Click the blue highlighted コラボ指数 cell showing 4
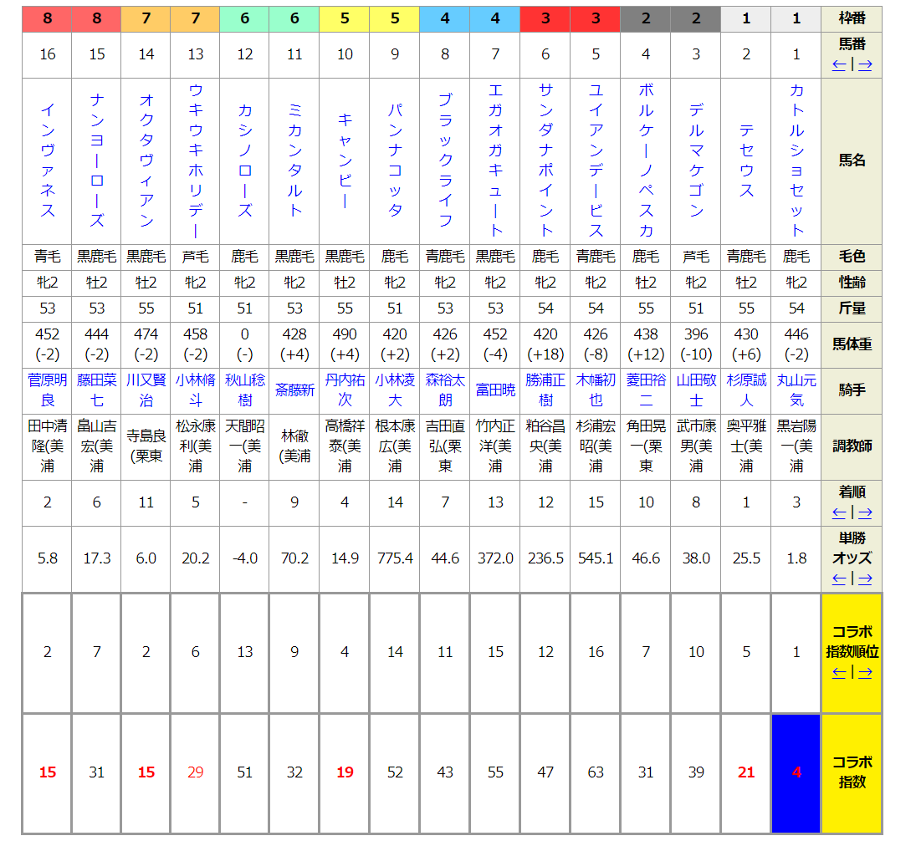Image resolution: width=916 pixels, height=846 pixels. pyautogui.click(x=796, y=773)
